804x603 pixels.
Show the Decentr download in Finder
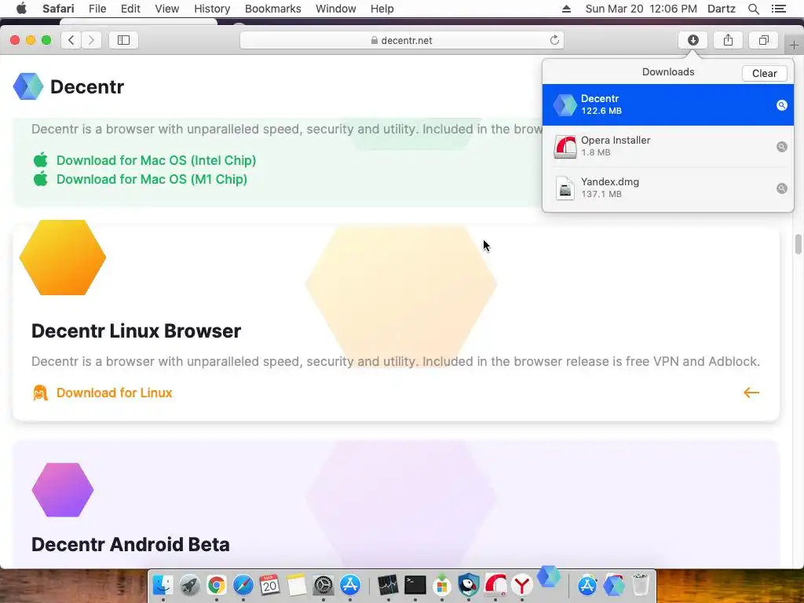point(781,105)
